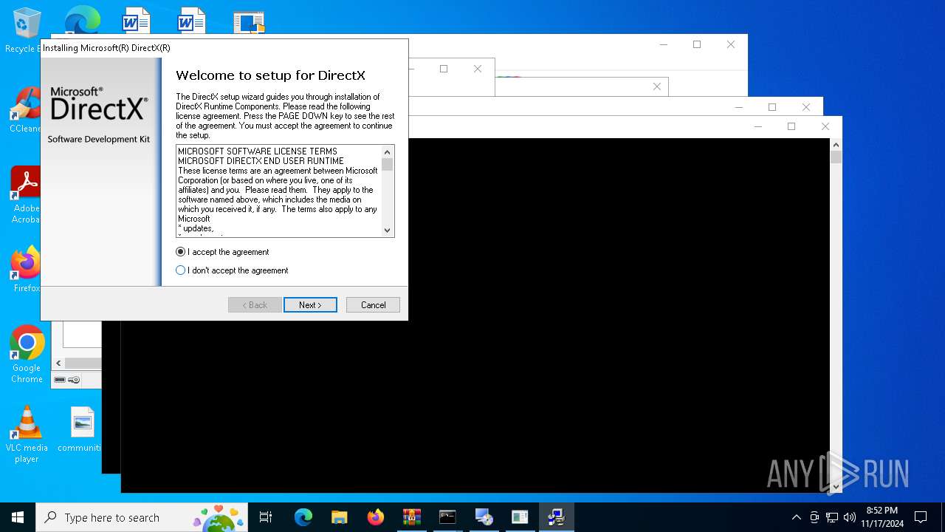Click the up scroll arrow of the black console window
The height and width of the screenshot is (532, 945).
pos(836,145)
